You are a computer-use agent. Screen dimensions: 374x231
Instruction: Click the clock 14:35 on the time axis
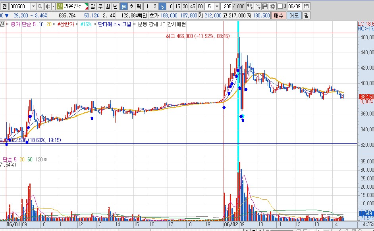tap(367, 224)
